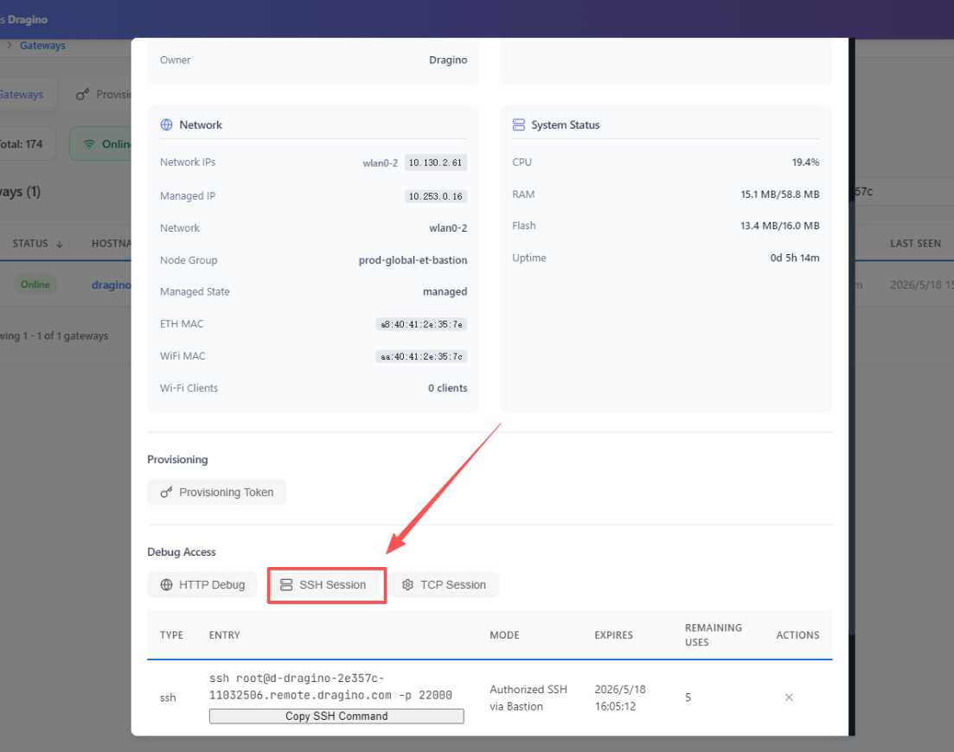Open HTTP Debug access
This screenshot has width=954, height=752.
(x=202, y=585)
